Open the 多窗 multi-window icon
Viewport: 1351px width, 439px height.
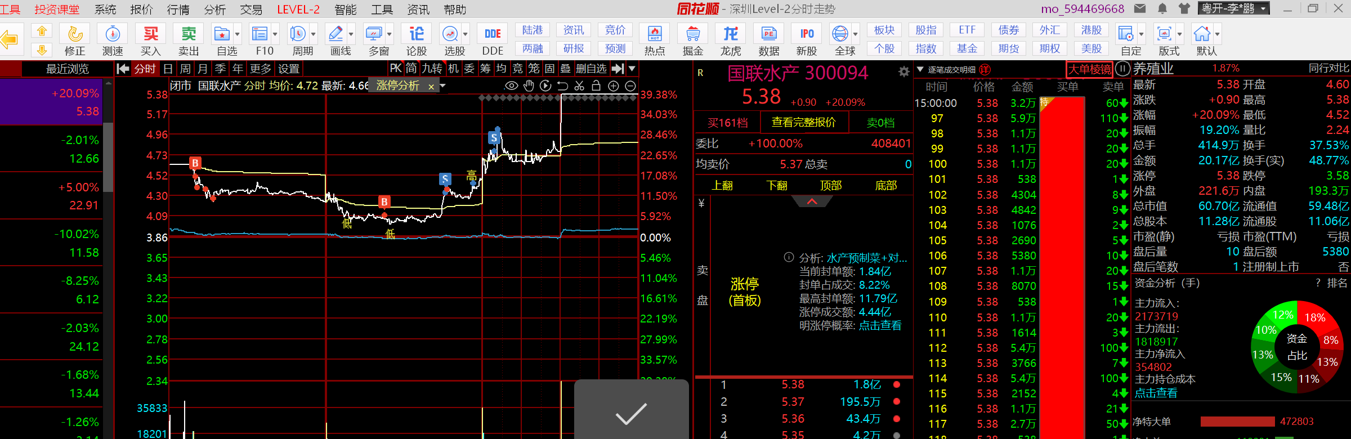pyautogui.click(x=373, y=34)
